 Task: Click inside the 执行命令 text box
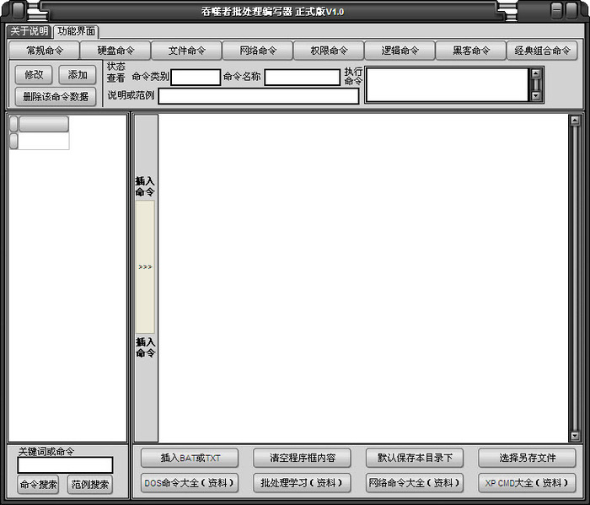coord(448,84)
